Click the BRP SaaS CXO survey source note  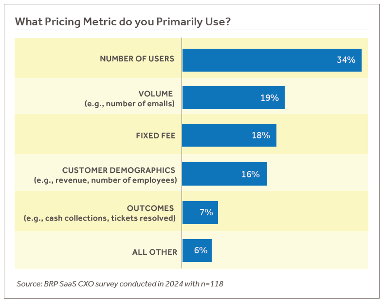tap(120, 284)
